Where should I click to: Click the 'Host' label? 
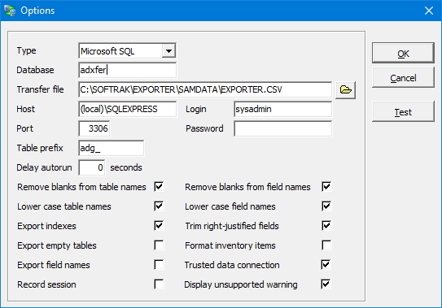26,109
